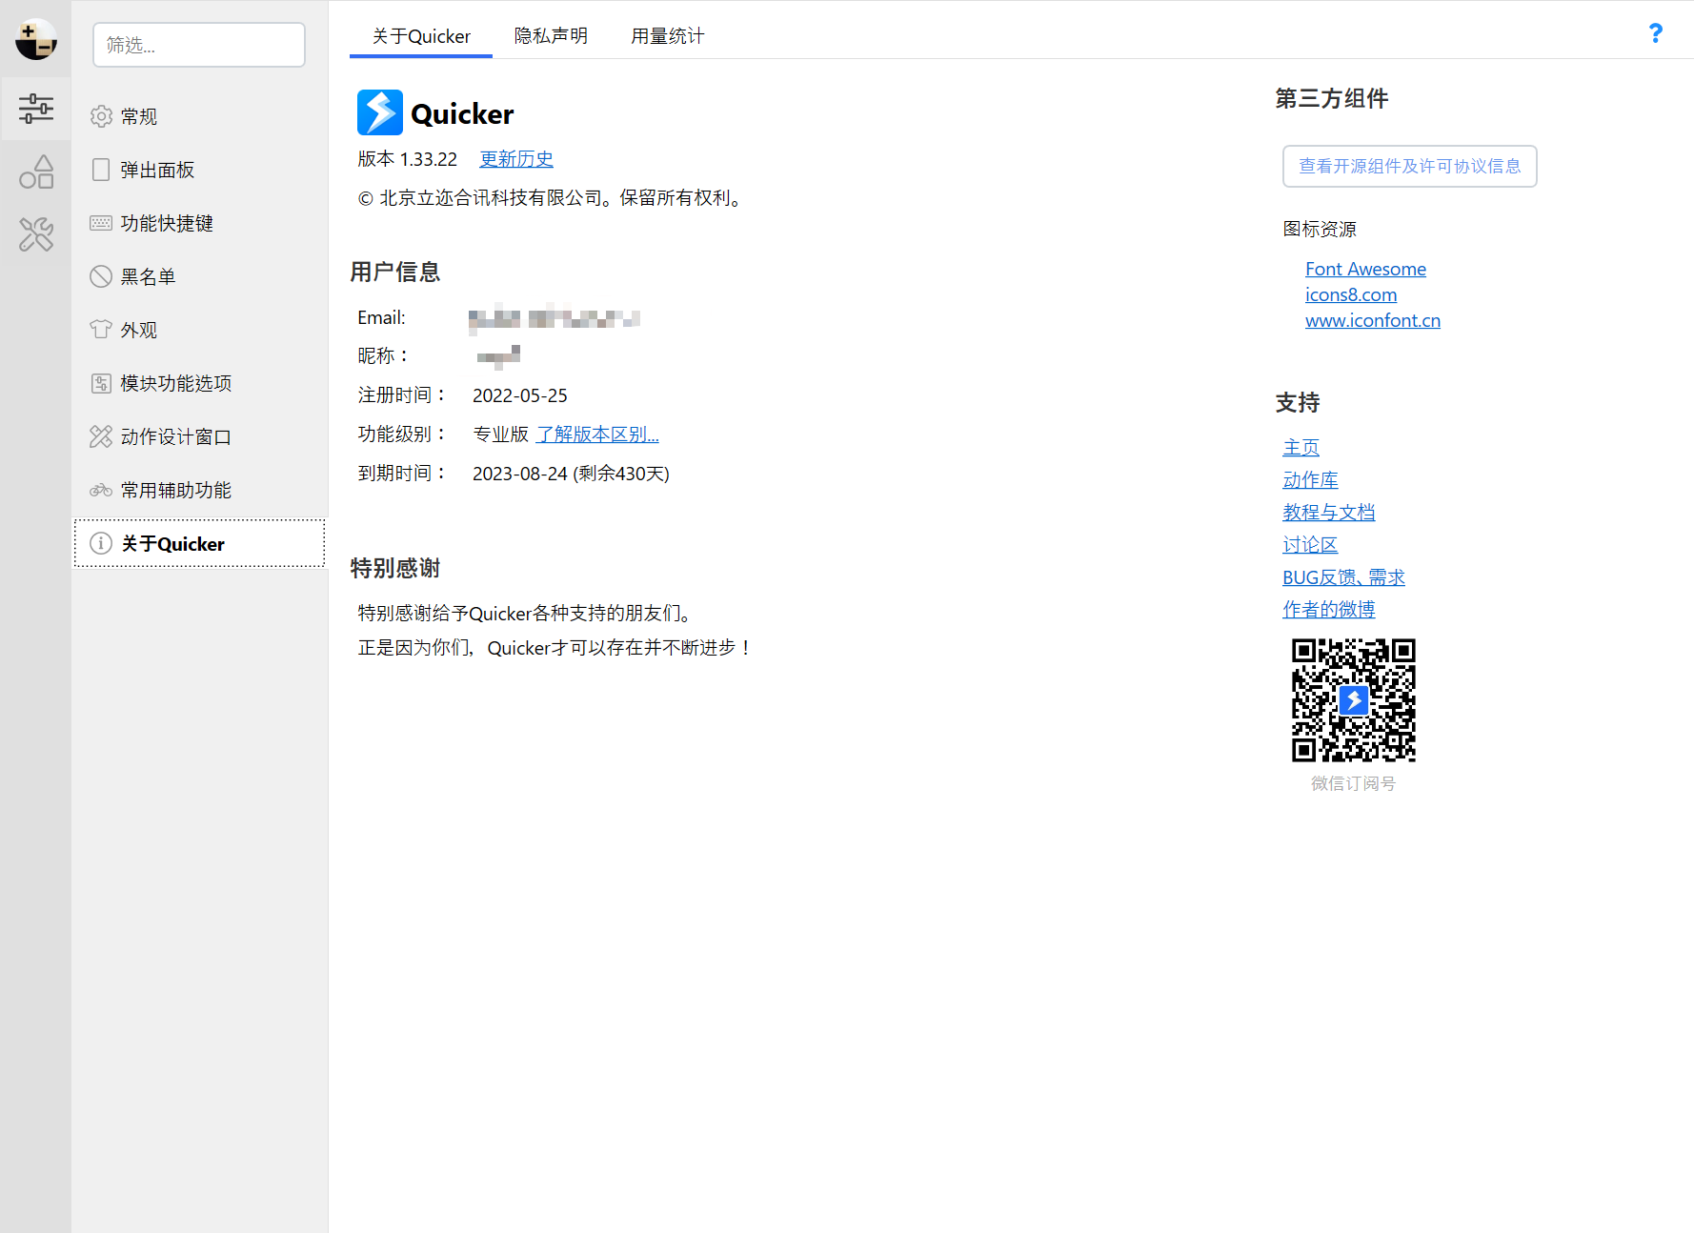Open the 作者的微博 link
1694x1233 pixels.
[1328, 609]
